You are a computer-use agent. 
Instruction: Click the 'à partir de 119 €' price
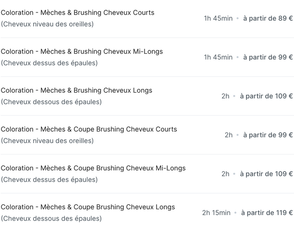coord(267,213)
